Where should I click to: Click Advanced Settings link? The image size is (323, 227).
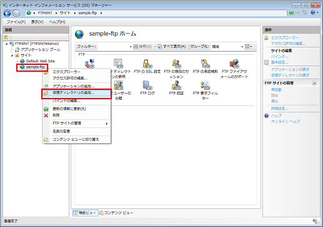(279, 109)
